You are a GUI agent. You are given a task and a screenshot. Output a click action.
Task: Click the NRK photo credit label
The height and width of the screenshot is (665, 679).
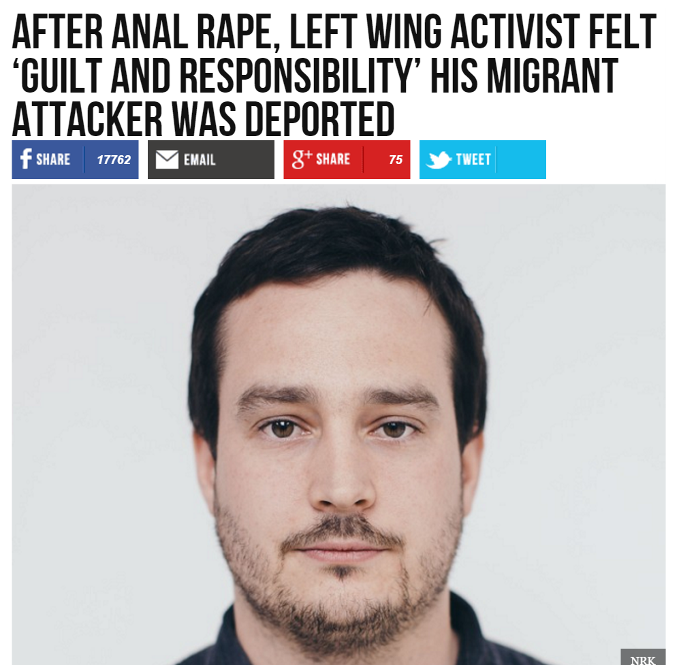(x=643, y=658)
